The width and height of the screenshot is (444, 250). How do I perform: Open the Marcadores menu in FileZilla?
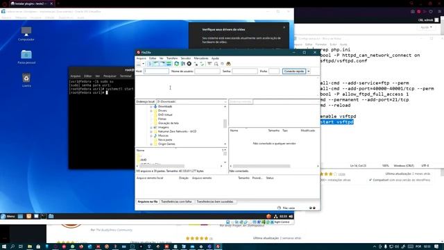click(201, 58)
